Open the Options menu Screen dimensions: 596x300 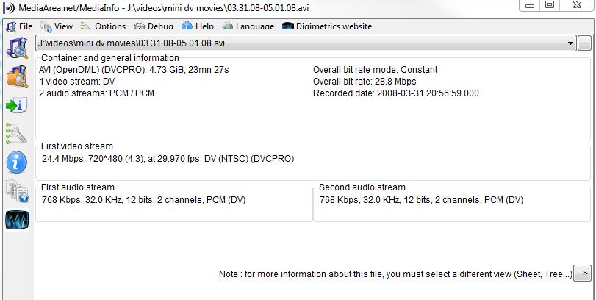pos(104,26)
